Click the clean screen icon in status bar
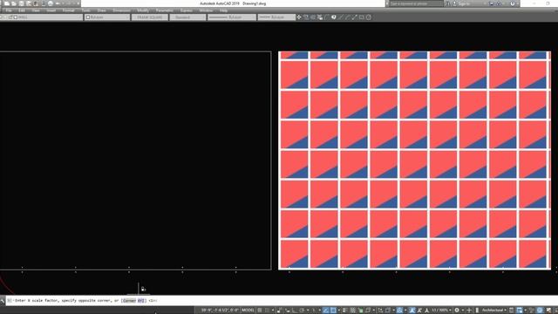Image resolution: width=558 pixels, height=314 pixels. click(x=548, y=311)
